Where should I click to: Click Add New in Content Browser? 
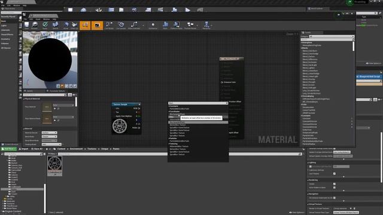coord(8,149)
